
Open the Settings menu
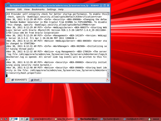tap(51, 9)
